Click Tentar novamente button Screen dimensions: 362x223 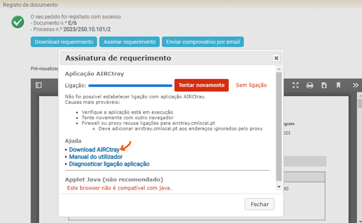click(x=202, y=85)
